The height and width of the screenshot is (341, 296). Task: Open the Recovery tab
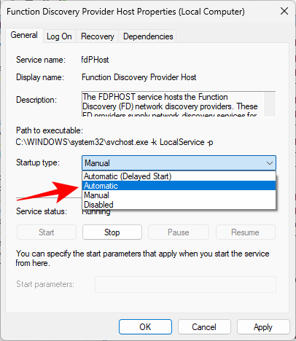[98, 36]
